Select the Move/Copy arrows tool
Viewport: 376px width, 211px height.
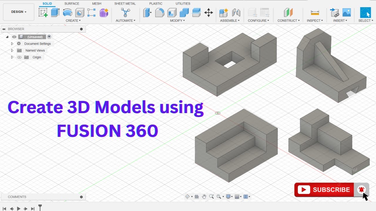pyautogui.click(x=209, y=13)
